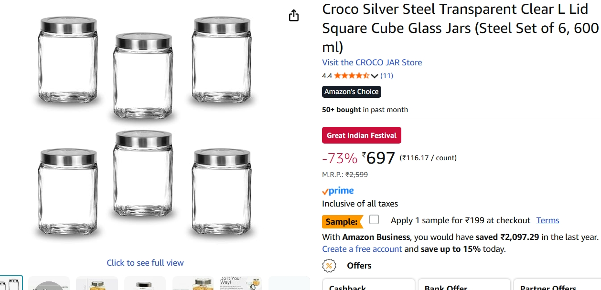
Task: Click Create a free account
Action: (362, 249)
